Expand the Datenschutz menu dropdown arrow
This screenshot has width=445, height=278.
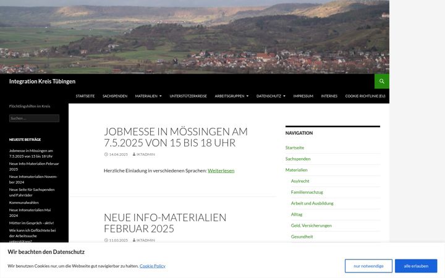[284, 96]
